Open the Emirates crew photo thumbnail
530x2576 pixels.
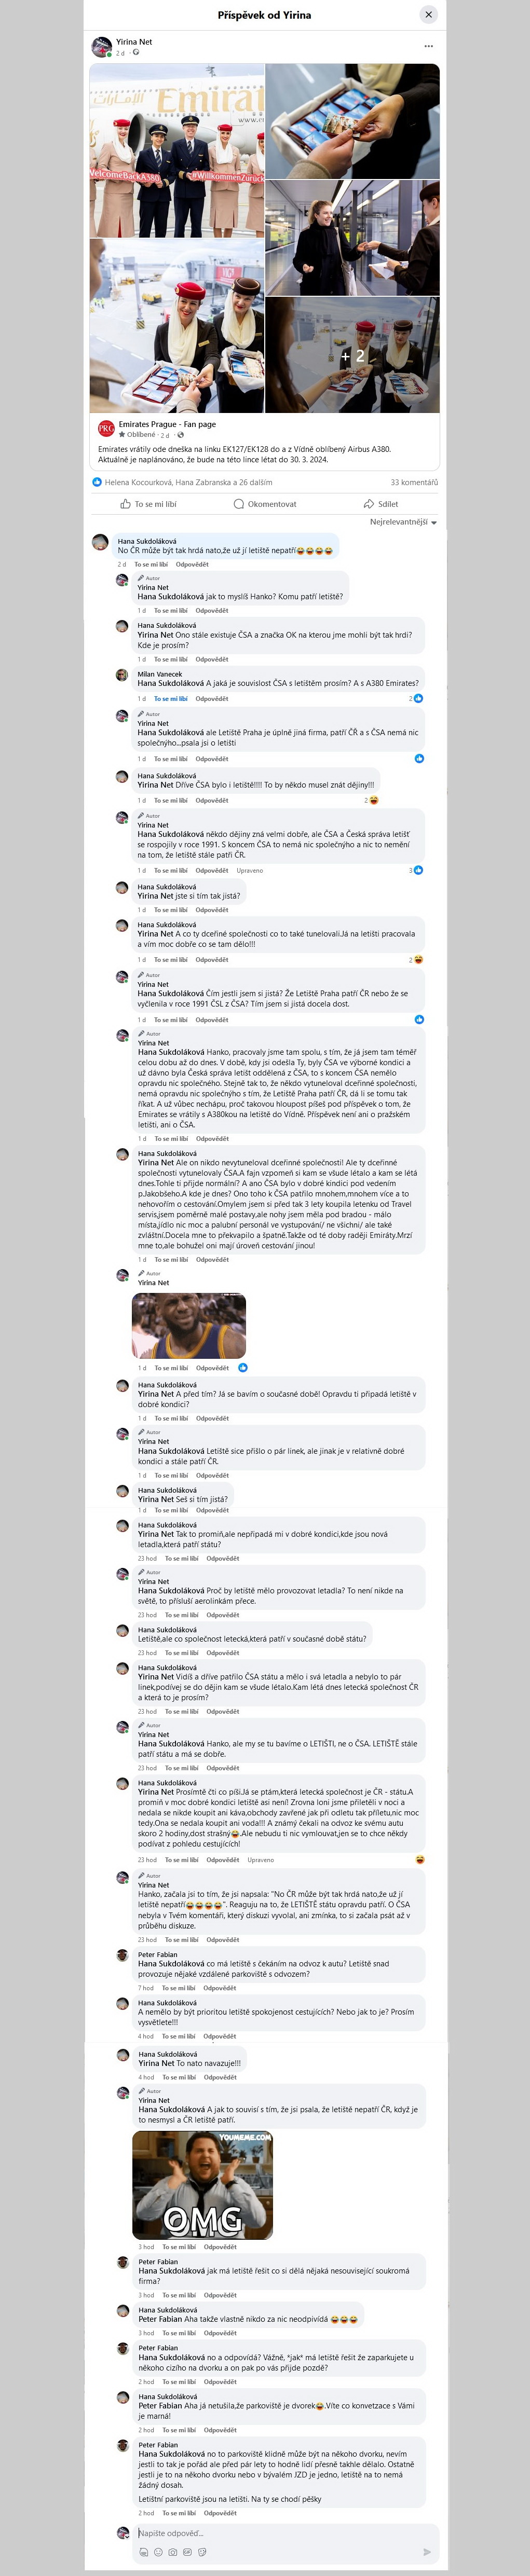177,150
